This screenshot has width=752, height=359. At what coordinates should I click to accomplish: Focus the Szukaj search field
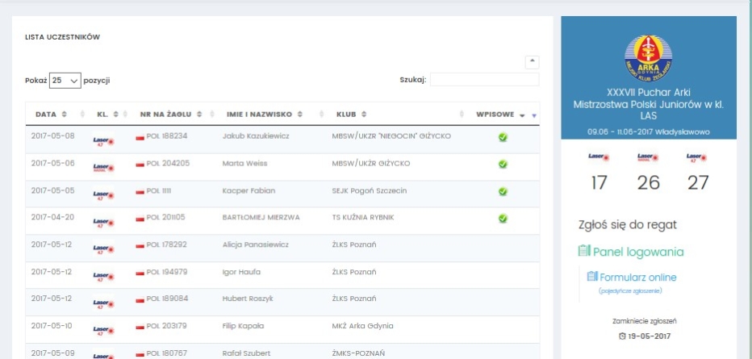point(484,80)
